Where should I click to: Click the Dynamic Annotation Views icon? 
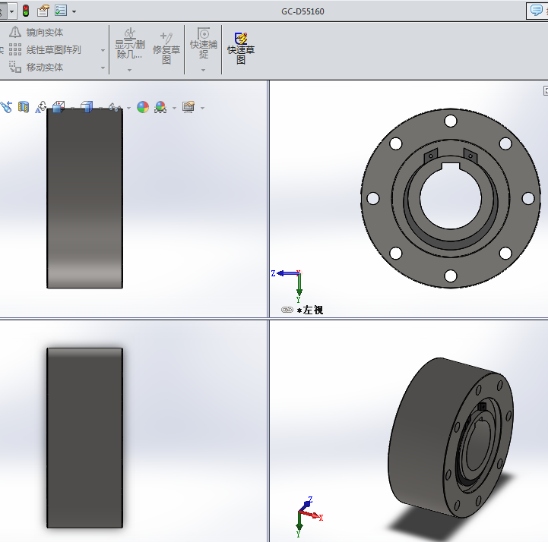[41, 107]
